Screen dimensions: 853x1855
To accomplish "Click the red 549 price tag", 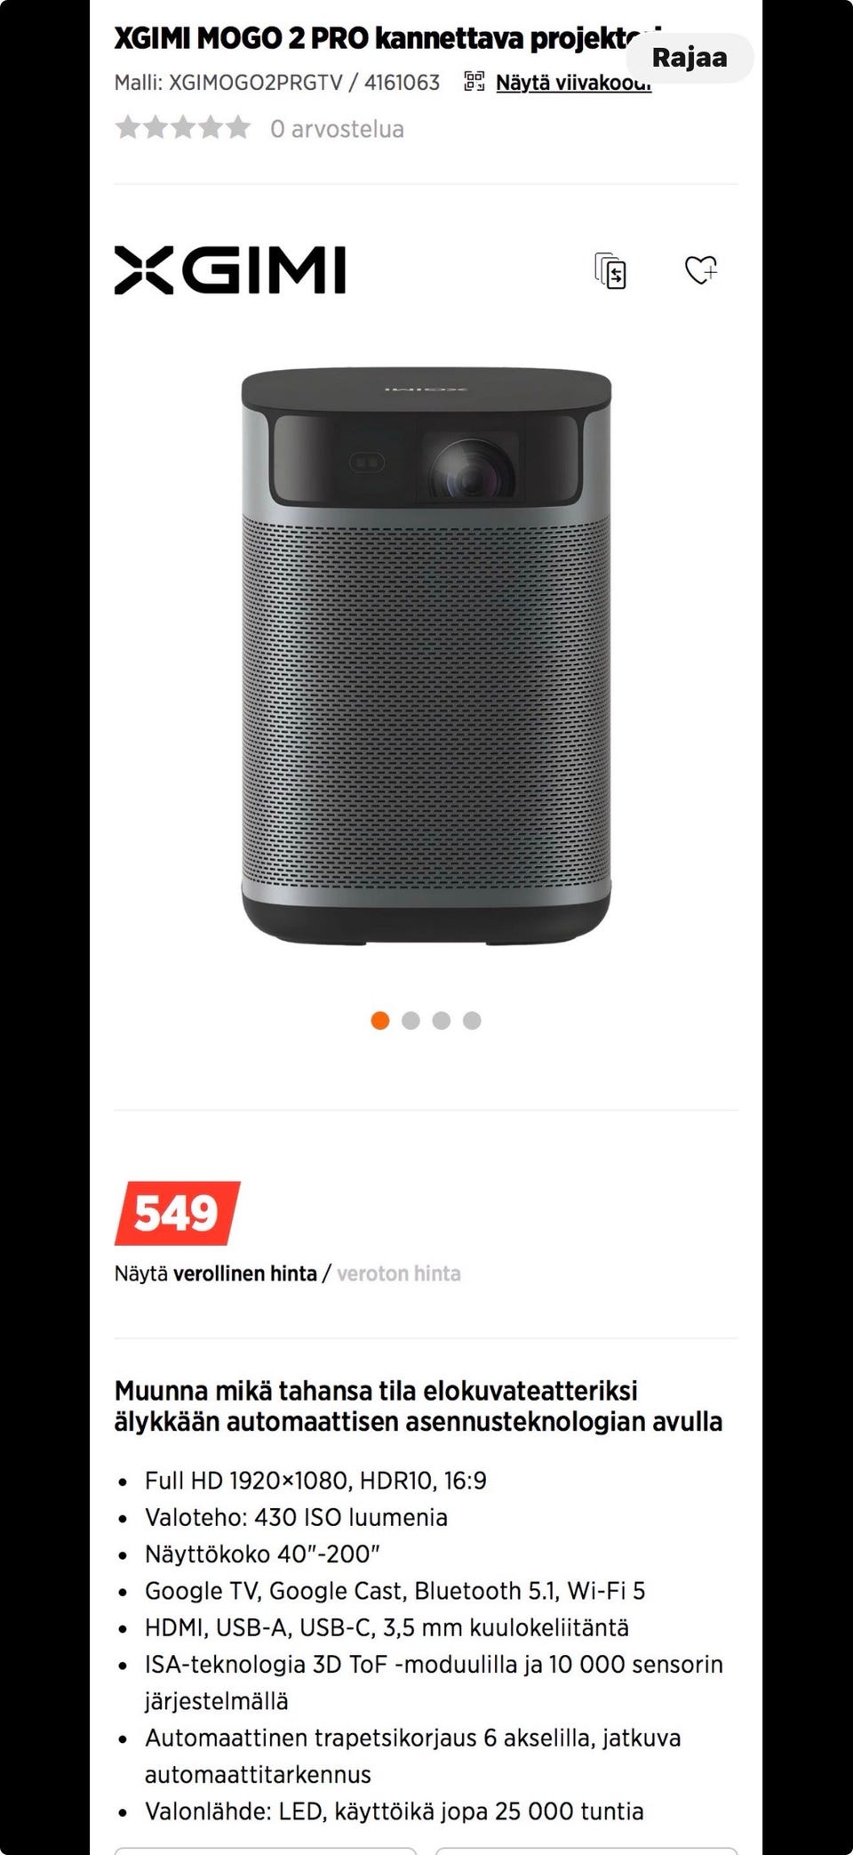I will [177, 1213].
